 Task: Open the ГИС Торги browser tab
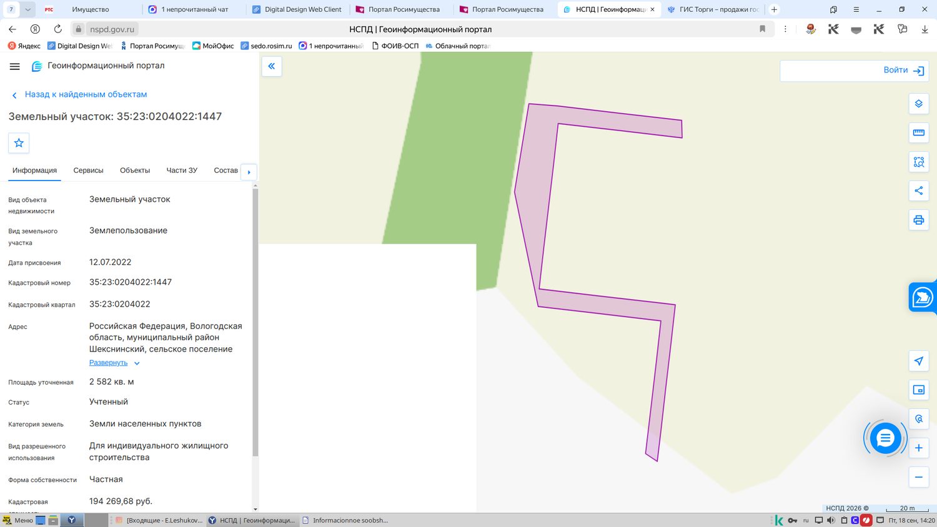[x=713, y=9]
